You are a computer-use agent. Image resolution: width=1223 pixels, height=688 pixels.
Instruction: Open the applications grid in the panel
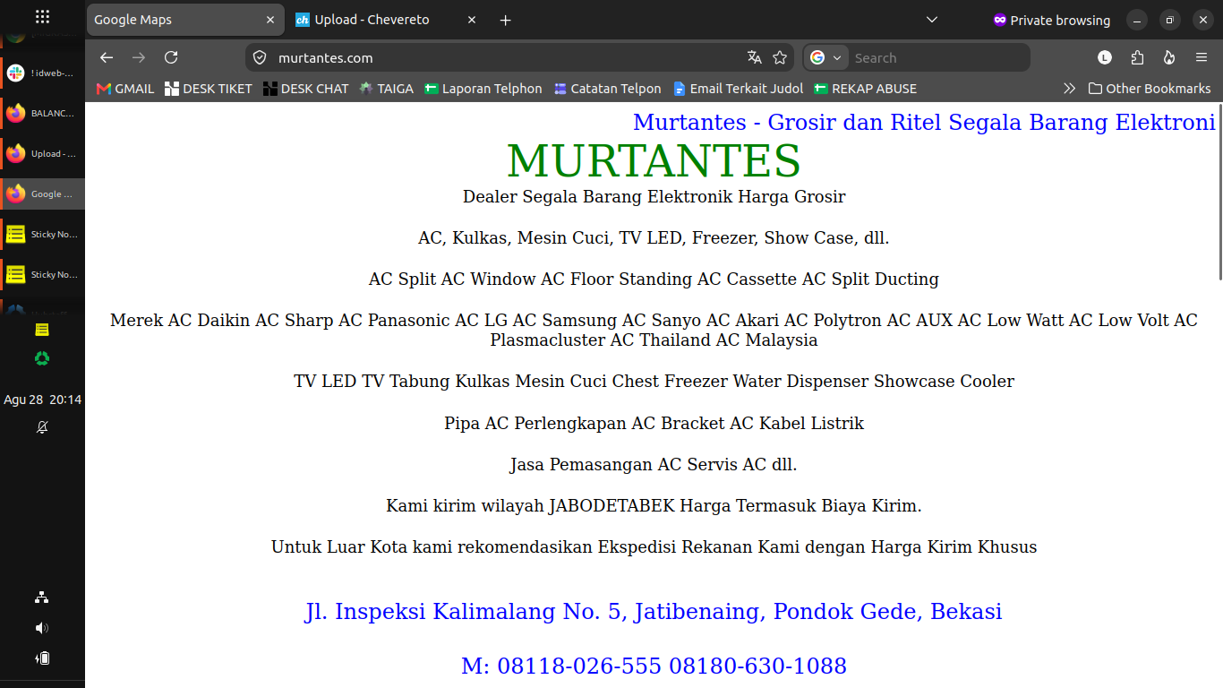coord(42,17)
